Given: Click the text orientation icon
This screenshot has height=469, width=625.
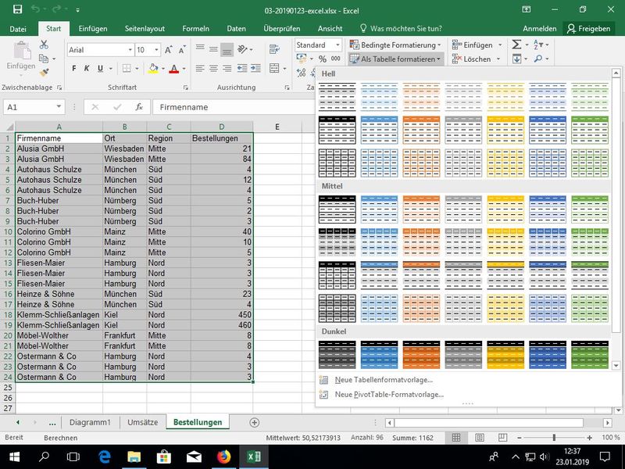Looking at the screenshot, I should pos(242,49).
